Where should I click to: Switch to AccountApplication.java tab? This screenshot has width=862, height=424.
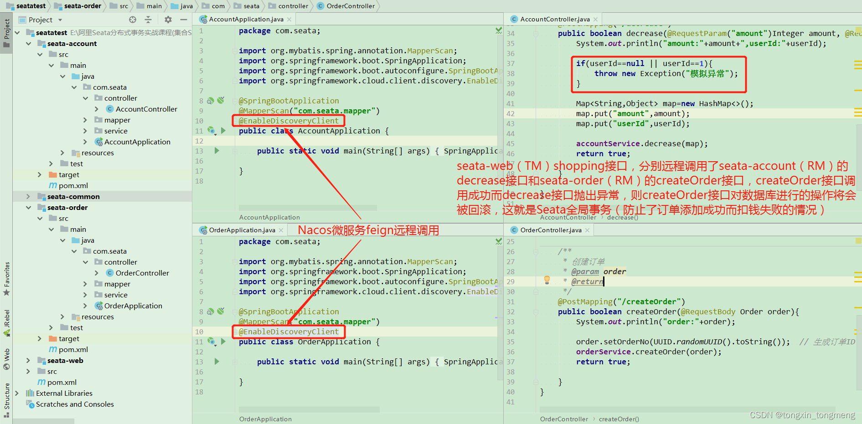click(246, 19)
